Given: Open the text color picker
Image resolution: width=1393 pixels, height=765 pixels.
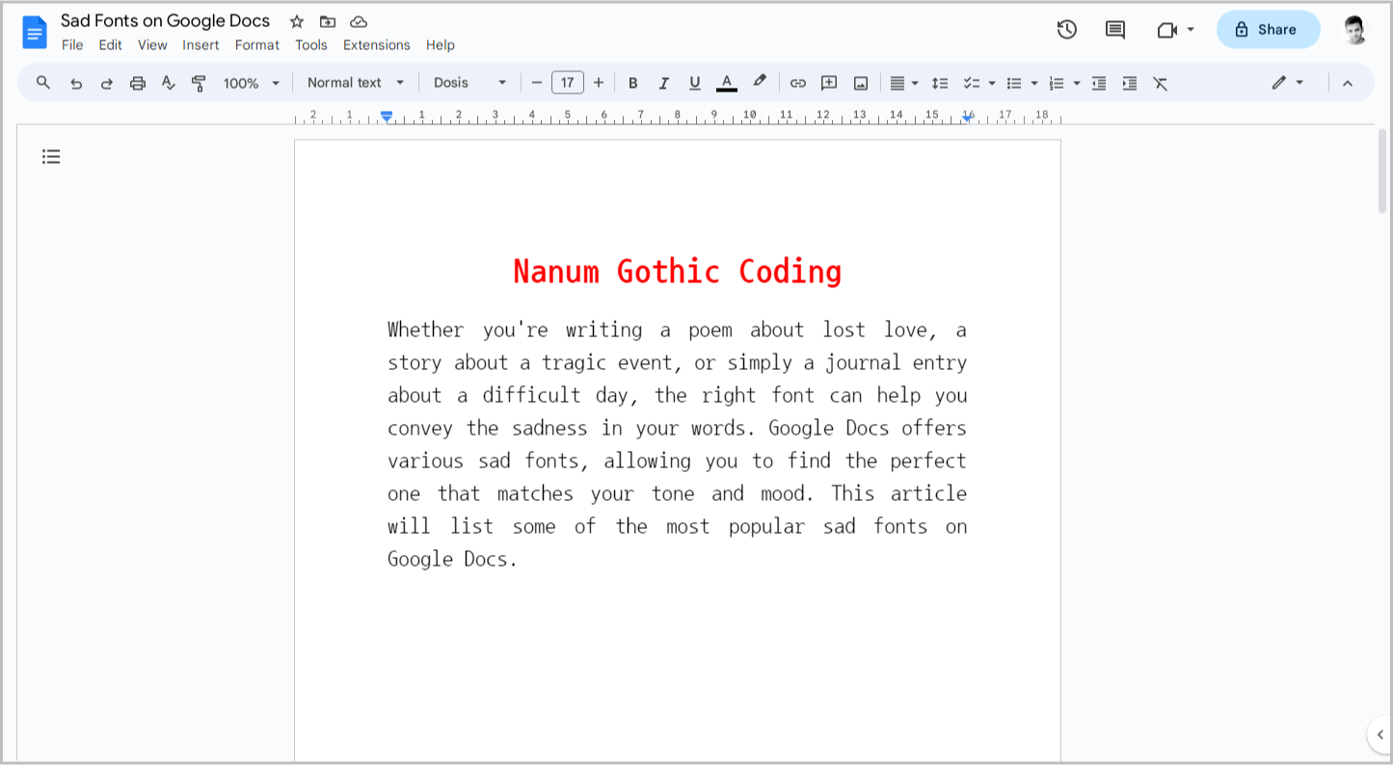Looking at the screenshot, I should pos(727,83).
